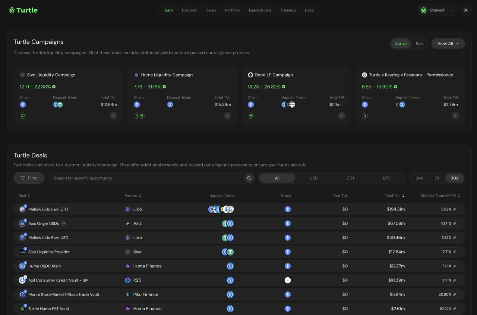Viewport: 477px width, 315px height.
Task: Open the Filter options for deals
Action: tap(29, 178)
